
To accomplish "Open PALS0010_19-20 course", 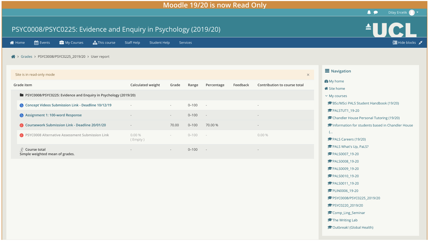I will pos(346,176).
